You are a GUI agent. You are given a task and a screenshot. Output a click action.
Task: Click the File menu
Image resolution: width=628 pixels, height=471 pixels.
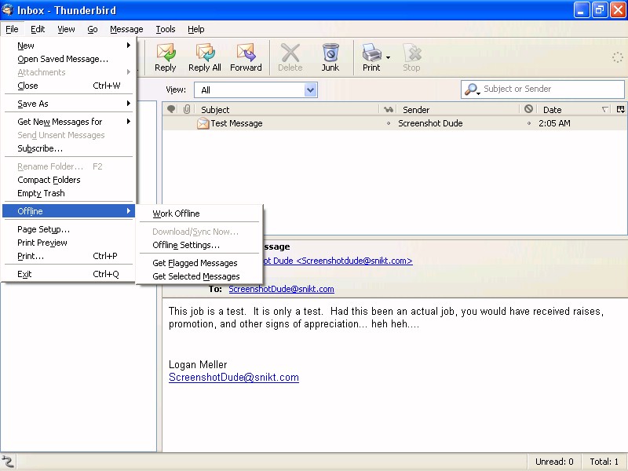(12, 29)
